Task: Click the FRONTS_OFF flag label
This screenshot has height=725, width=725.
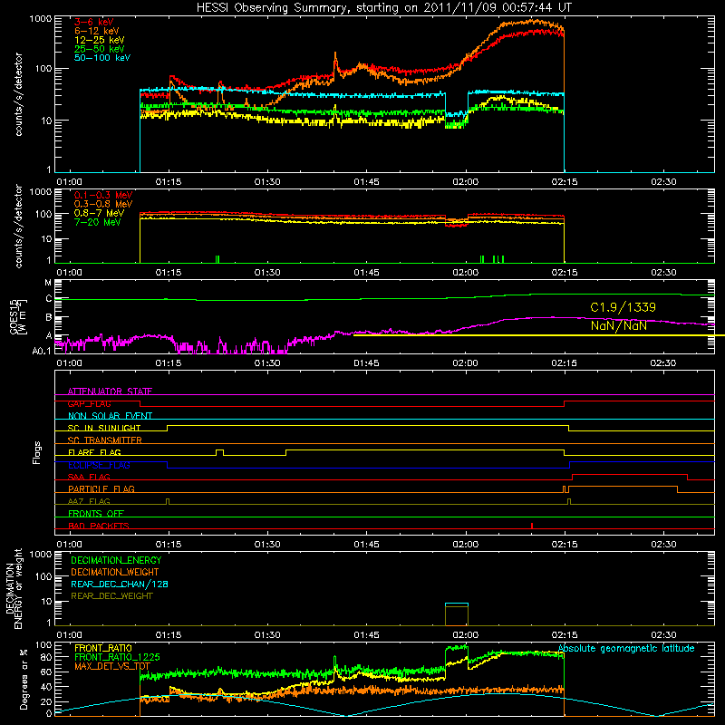Action: (96, 513)
